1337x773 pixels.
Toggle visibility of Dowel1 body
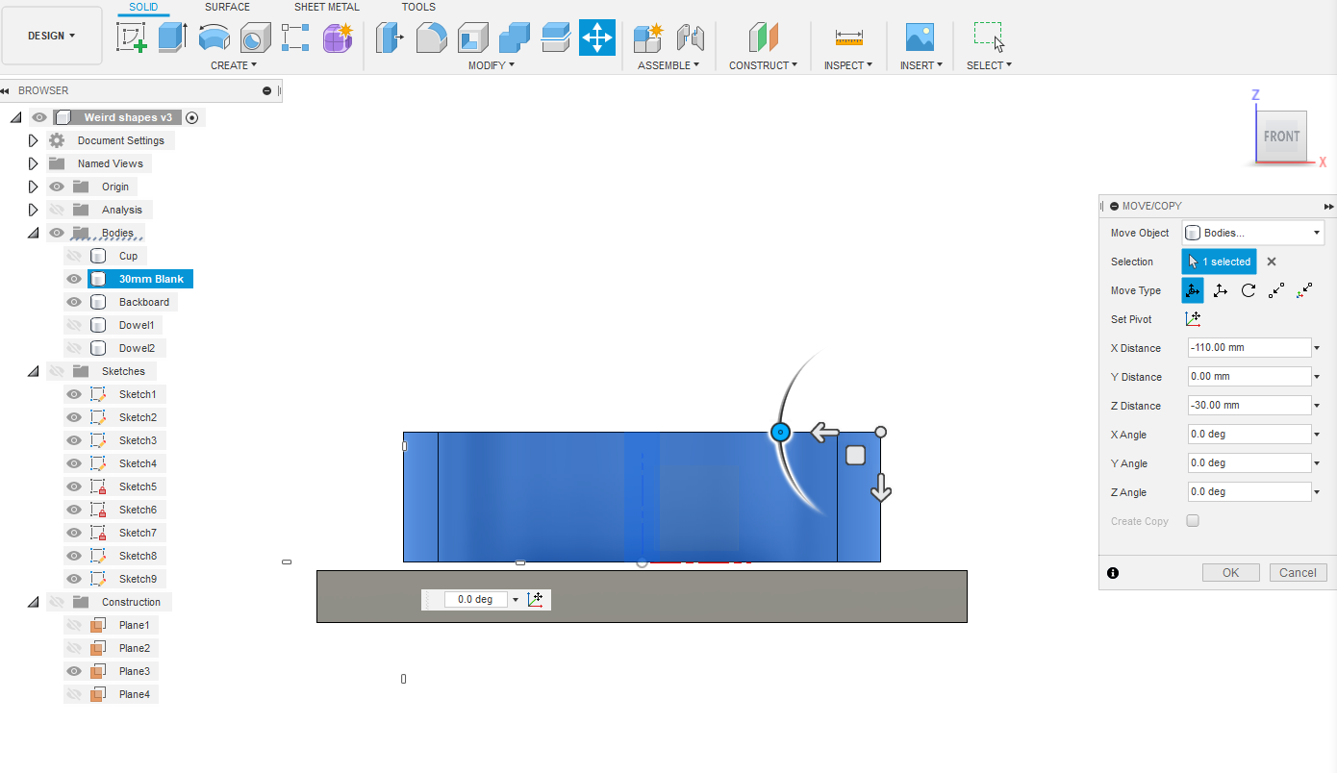click(x=74, y=325)
